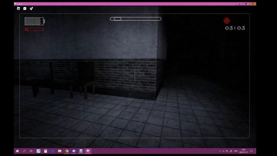Open Microsoft Edge from the taskbar
Image resolution: width=277 pixels, height=156 pixels.
pyautogui.click(x=53, y=151)
